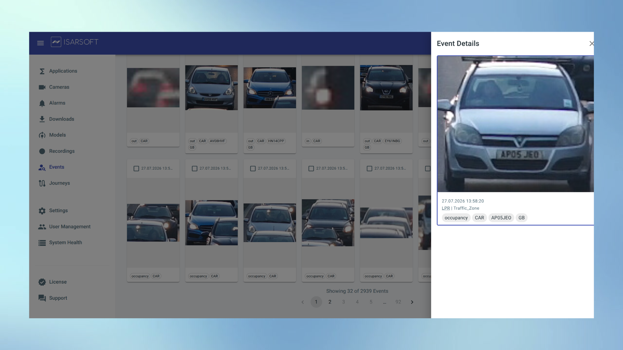Screen dimensions: 623x350
Task: Click the Alarms bell icon
Action: (x=42, y=103)
